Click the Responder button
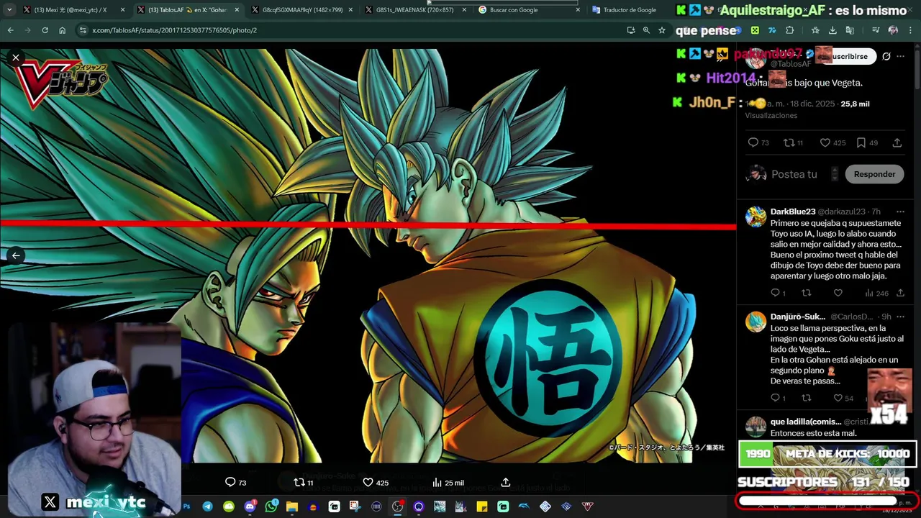The width and height of the screenshot is (921, 518). pos(874,174)
